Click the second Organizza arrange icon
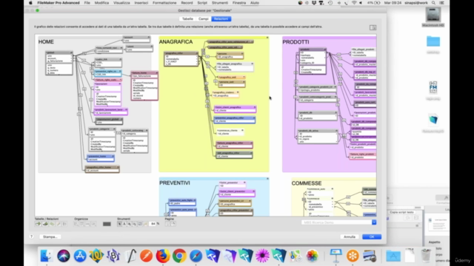Image resolution: width=474 pixels, height=266 pixels. point(82,224)
